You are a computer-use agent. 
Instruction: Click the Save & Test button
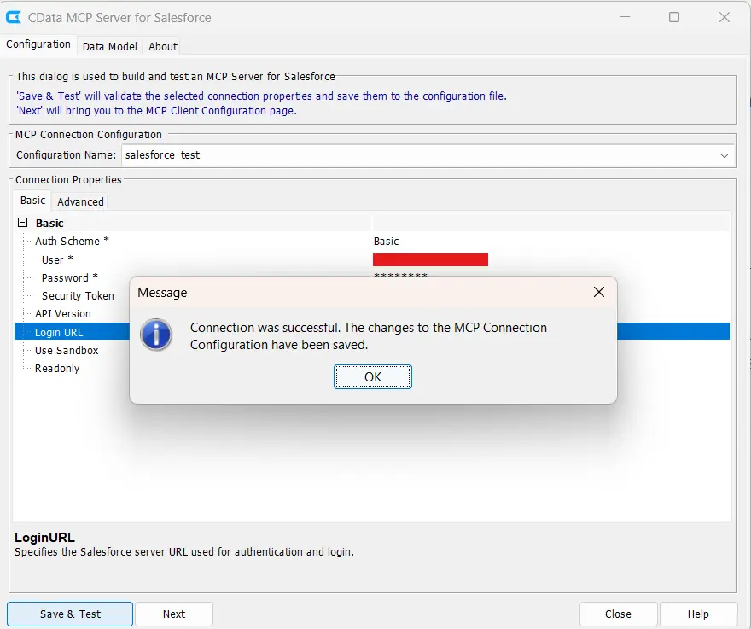pos(69,614)
